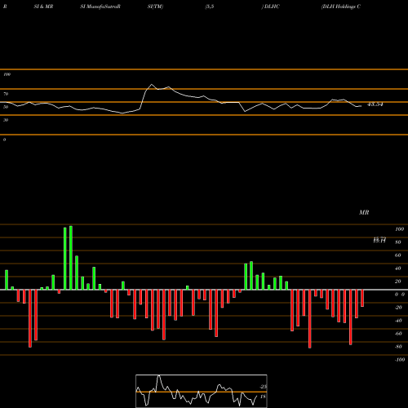Click the overlapping 15.72/15.14 MR value label
Image resolution: width=408 pixels, height=408 pixels.
coord(379,240)
